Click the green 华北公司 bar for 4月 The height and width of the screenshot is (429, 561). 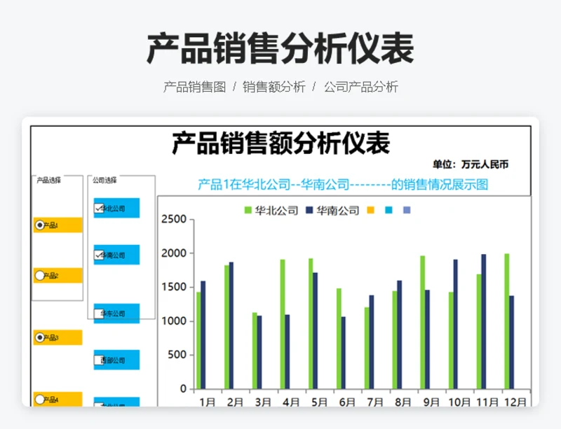pyautogui.click(x=283, y=324)
